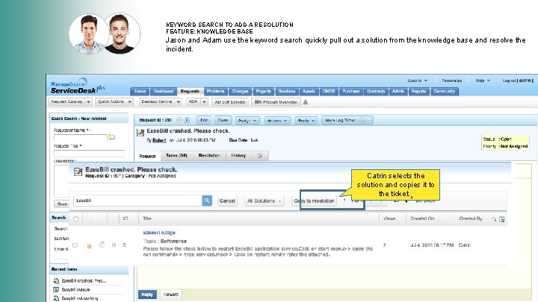The image size is (538, 302).
Task: Open the EzeeBill outage solution link
Action: 159,233
